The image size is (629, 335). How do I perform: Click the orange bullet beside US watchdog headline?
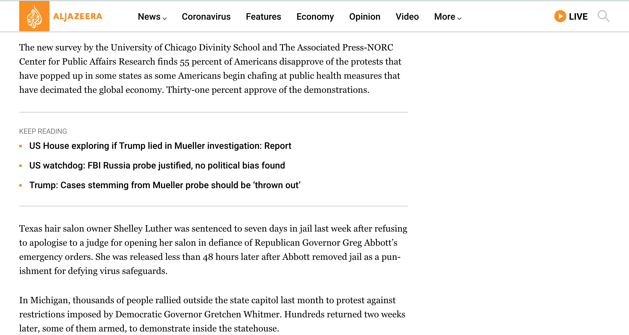pyautogui.click(x=21, y=166)
